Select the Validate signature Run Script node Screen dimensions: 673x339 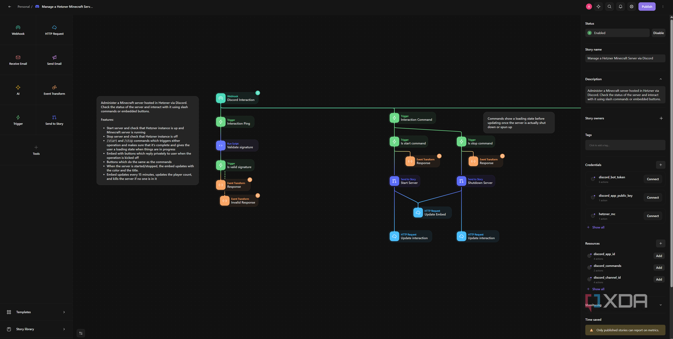click(x=237, y=146)
